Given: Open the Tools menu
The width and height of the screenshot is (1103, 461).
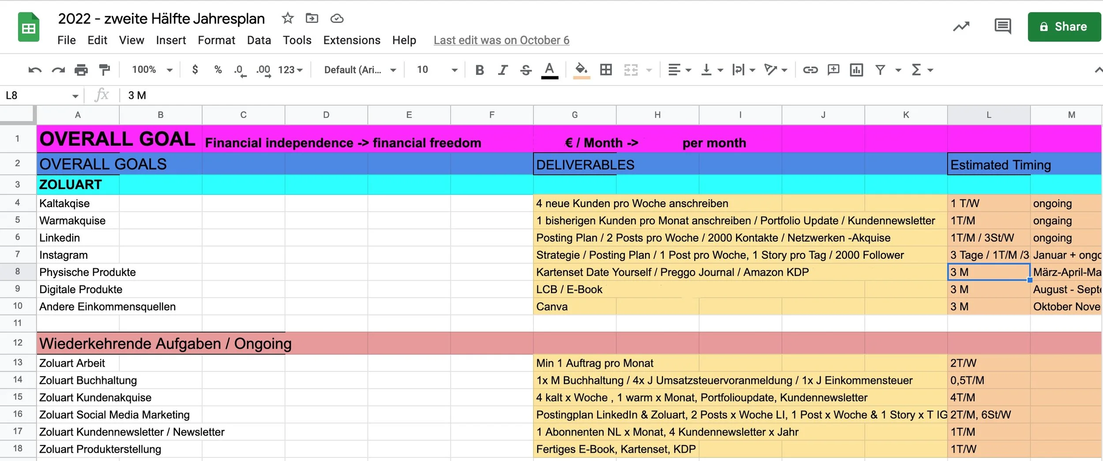Looking at the screenshot, I should [297, 40].
